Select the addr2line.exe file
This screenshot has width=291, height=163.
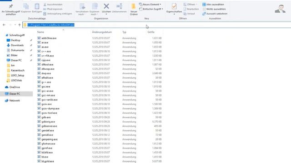(49, 38)
